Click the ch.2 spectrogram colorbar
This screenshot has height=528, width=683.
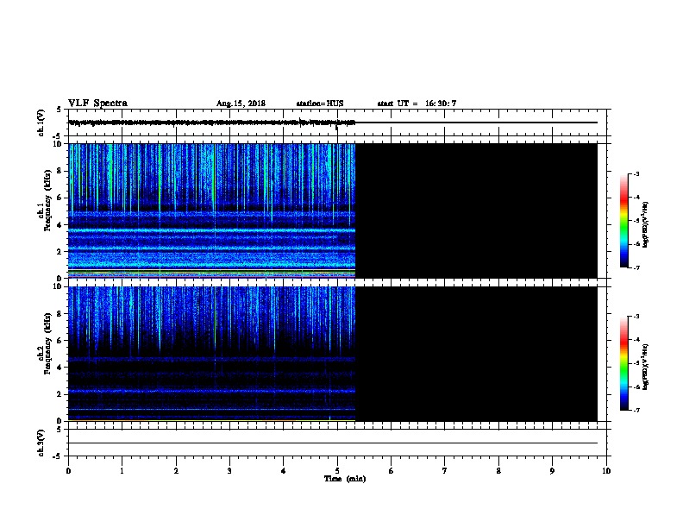[624, 363]
